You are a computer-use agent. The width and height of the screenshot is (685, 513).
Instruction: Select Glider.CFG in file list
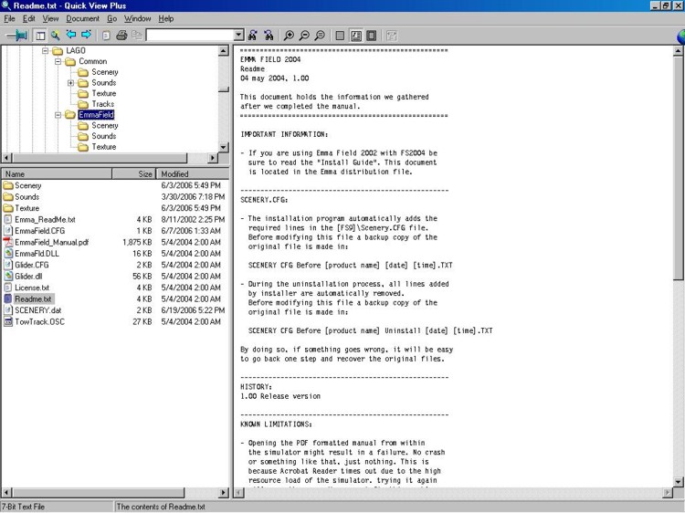[x=31, y=265]
